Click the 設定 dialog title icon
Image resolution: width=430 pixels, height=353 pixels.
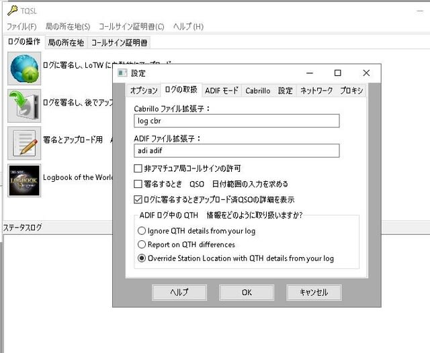click(122, 72)
